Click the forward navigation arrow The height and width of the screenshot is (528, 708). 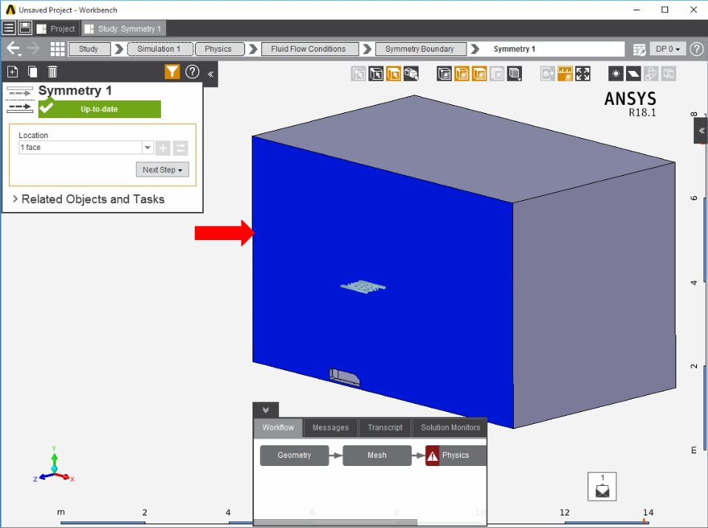point(33,48)
